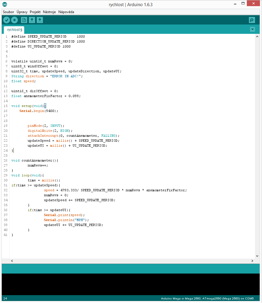Click the 4793.333 value in line 32
Screen dimensions: 262x303
pos(69,190)
